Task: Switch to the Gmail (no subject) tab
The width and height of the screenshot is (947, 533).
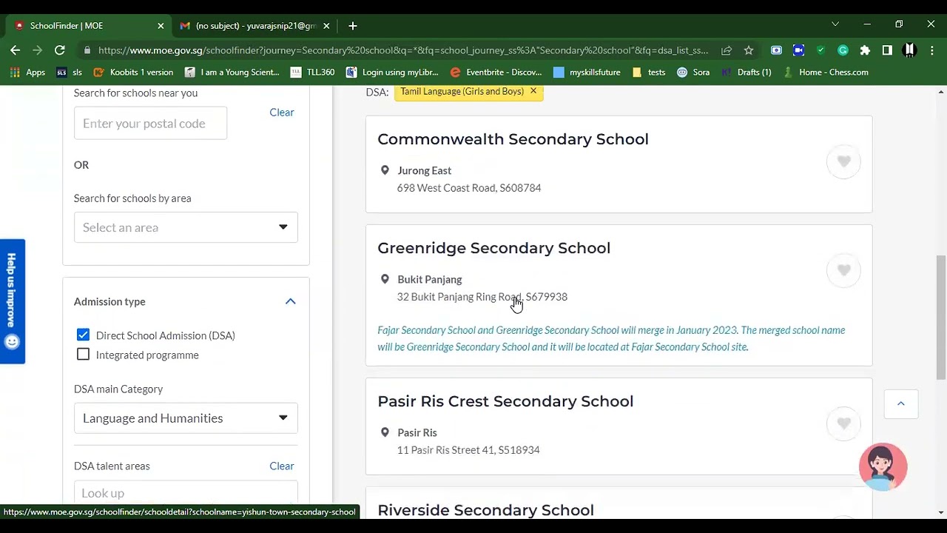Action: pyautogui.click(x=255, y=25)
